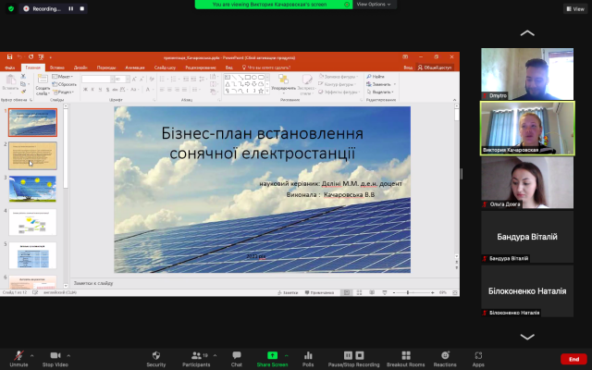Open Breakout Rooms
This screenshot has width=592, height=370.
406,359
